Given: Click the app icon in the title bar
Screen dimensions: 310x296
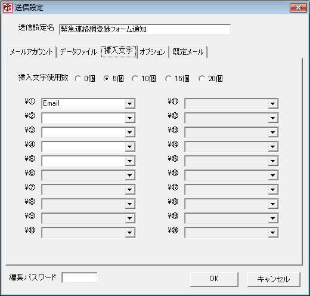Looking at the screenshot, I should pyautogui.click(x=8, y=8).
